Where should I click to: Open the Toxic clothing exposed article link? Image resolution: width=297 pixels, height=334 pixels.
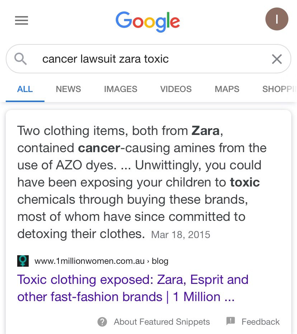[133, 288]
